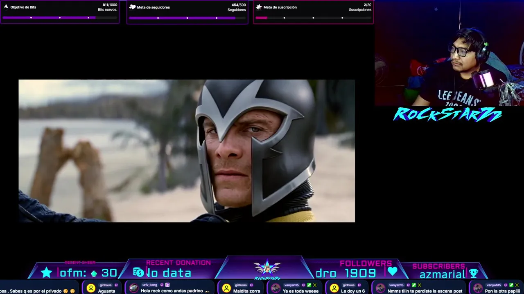Click vanyah15's avatar beside 'Nmms tilin' message
This screenshot has height=294, width=524.
(x=380, y=288)
